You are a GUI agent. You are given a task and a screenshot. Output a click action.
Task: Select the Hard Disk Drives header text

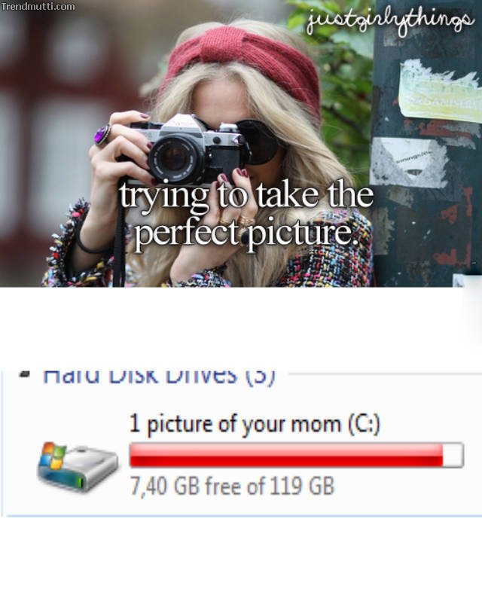tap(159, 376)
